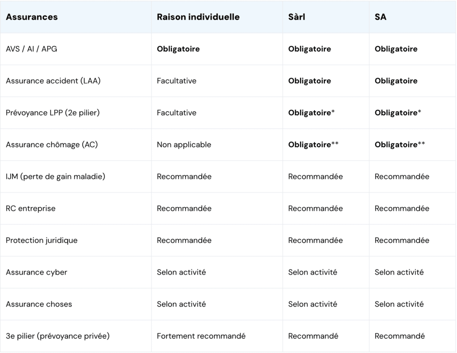457x353 pixels.
Task: Click the Sàrl column header
Action: point(297,17)
